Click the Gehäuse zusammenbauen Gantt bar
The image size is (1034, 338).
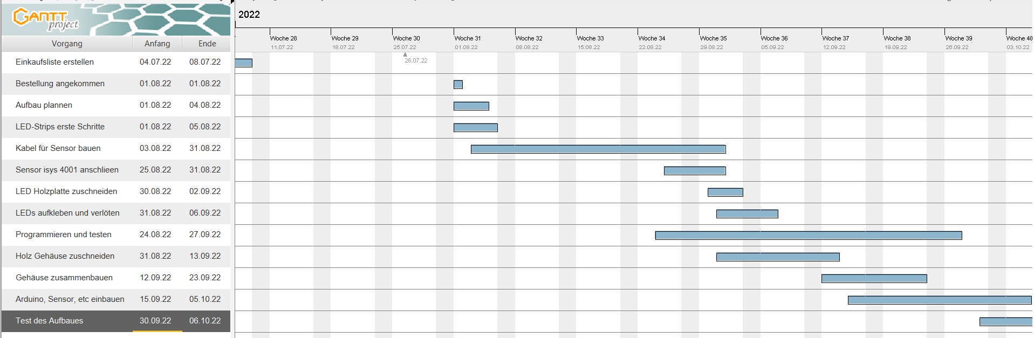(874, 279)
